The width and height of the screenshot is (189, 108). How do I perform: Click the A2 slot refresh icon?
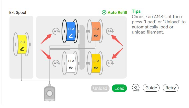click(56, 63)
